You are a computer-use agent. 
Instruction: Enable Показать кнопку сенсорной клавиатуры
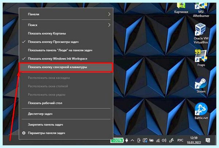(x=66, y=67)
